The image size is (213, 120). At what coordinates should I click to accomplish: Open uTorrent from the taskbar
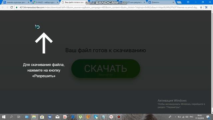[x=81, y=117]
